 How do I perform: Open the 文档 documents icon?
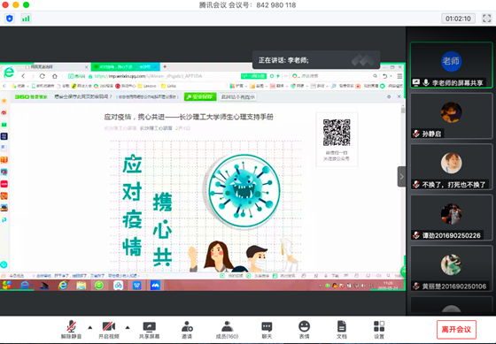[342, 330]
